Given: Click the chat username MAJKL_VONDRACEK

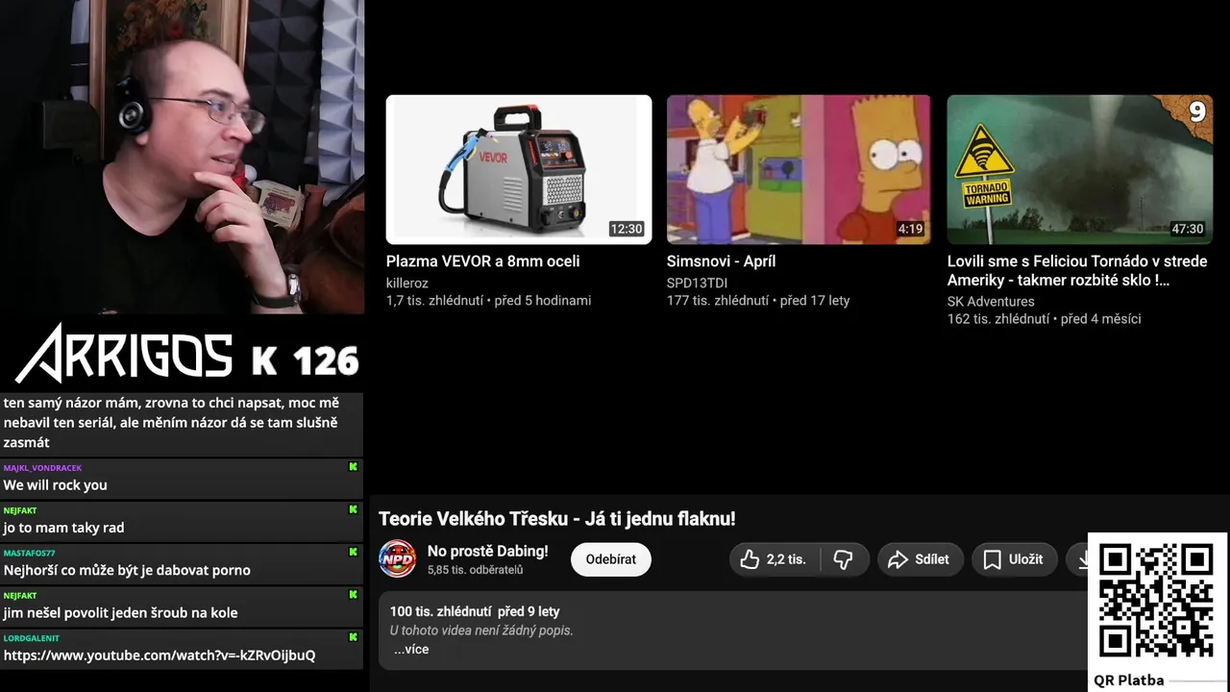Looking at the screenshot, I should tap(42, 468).
